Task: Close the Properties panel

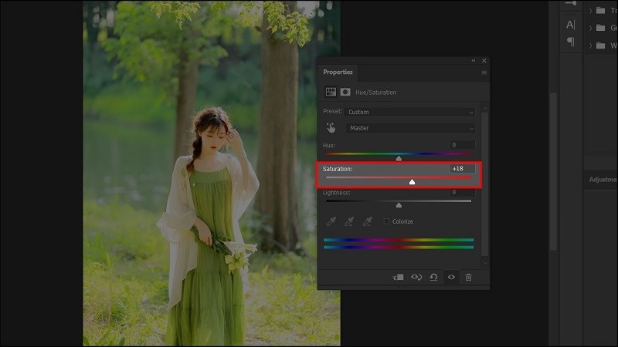Action: (x=484, y=61)
